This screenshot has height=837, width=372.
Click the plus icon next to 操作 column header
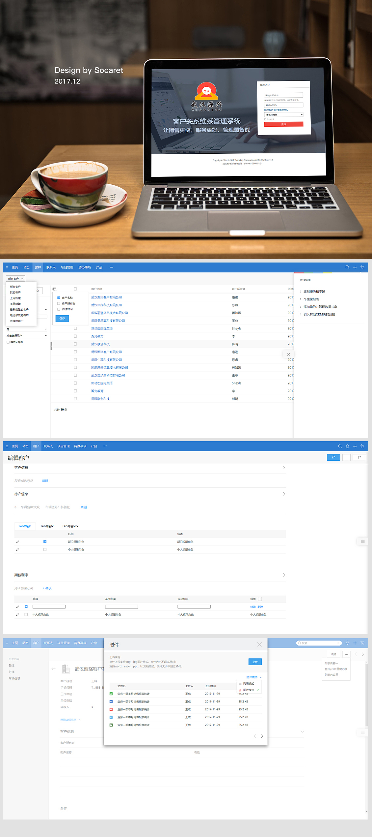(x=260, y=599)
